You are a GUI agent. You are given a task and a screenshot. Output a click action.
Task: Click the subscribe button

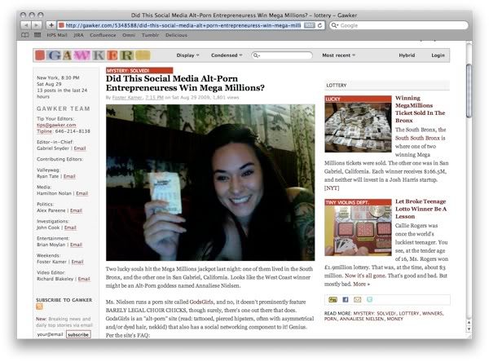coord(79,333)
